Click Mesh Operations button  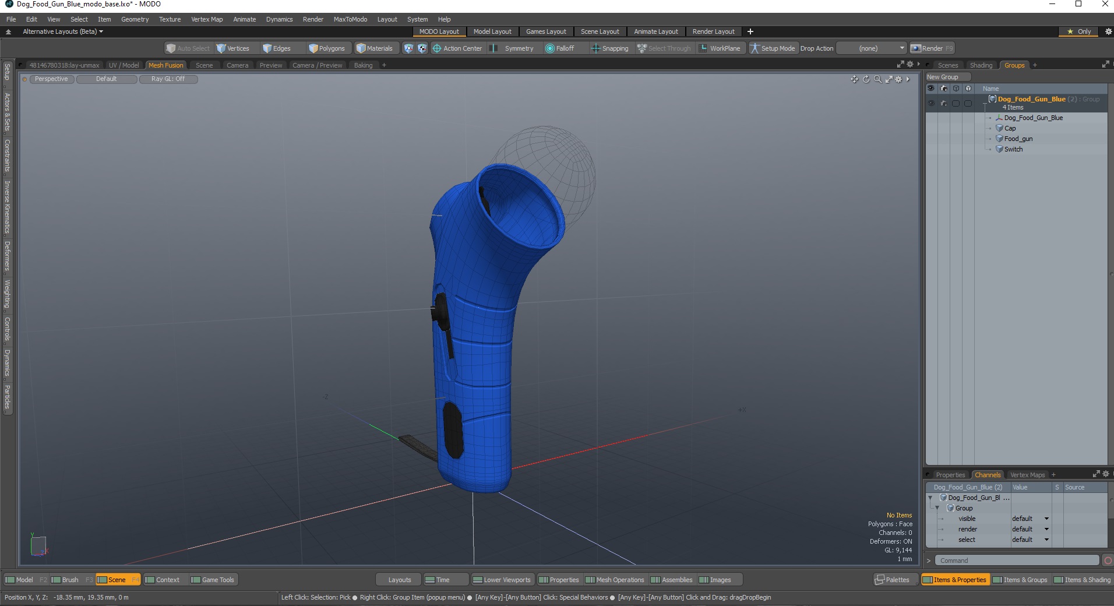(x=615, y=580)
